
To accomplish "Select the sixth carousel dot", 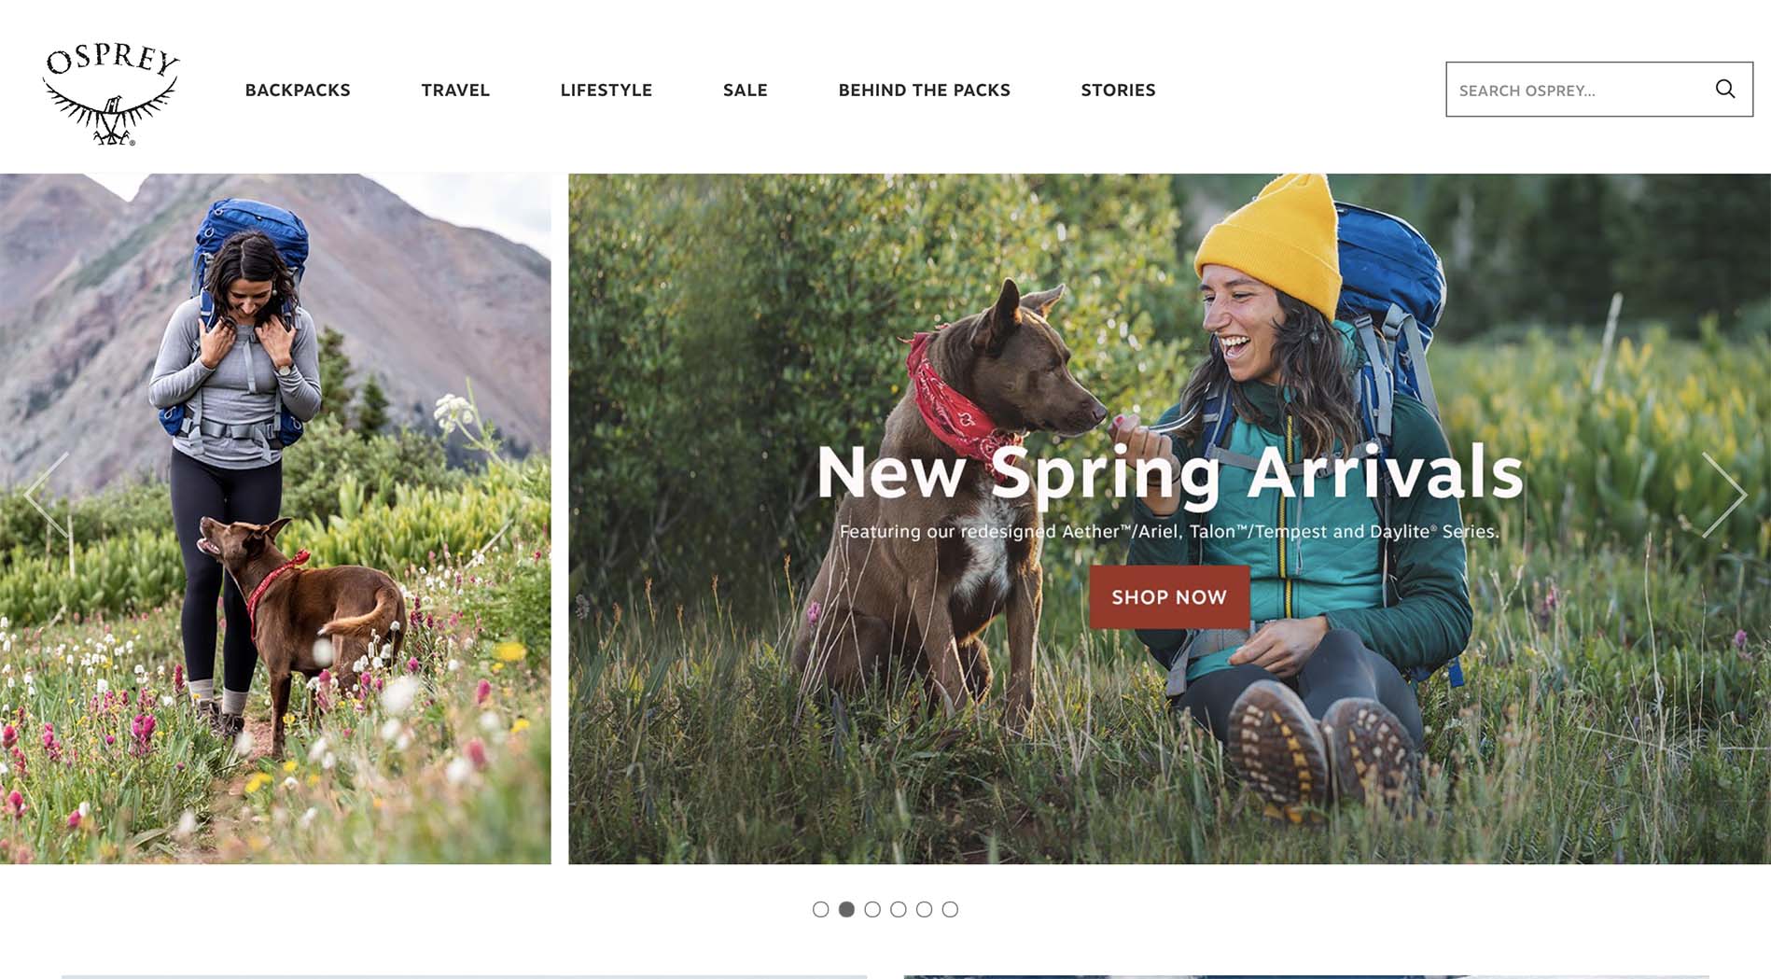I will [950, 909].
